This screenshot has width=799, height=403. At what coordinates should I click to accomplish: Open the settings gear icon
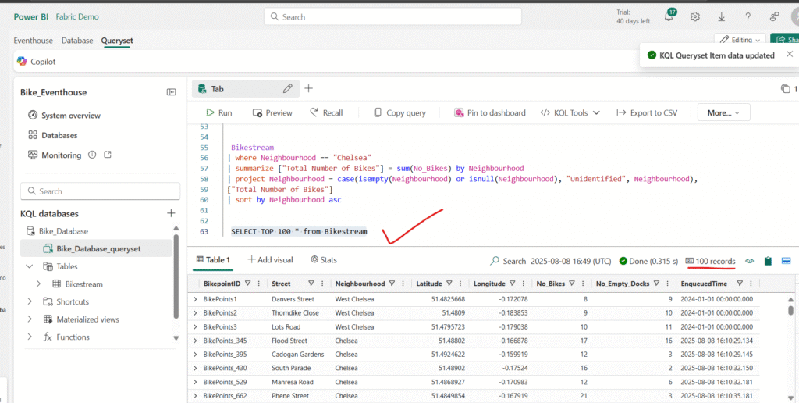pyautogui.click(x=695, y=17)
